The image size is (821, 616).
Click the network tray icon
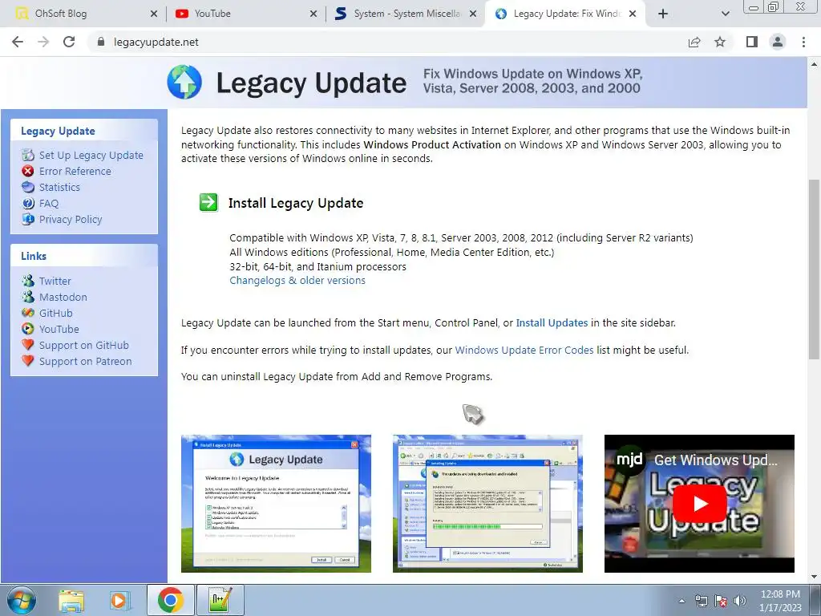click(x=701, y=601)
